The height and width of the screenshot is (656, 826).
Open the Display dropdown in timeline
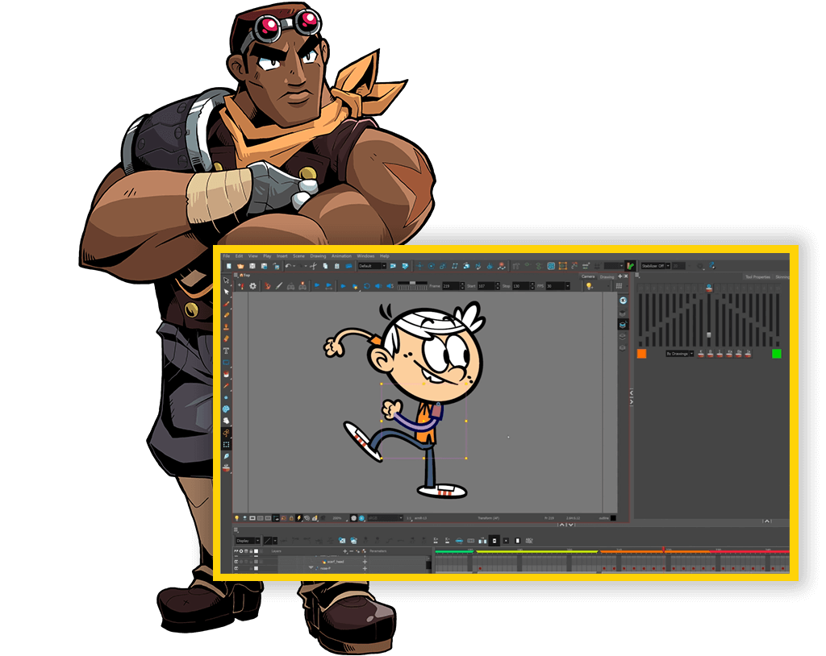248,541
